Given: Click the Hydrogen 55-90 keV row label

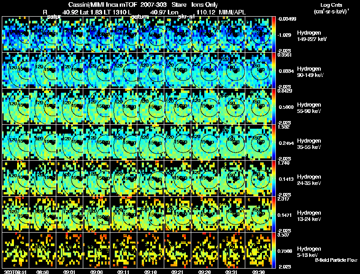Looking at the screenshot, I should pos(309,108).
